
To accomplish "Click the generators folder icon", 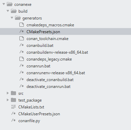I will tap(18, 18).
